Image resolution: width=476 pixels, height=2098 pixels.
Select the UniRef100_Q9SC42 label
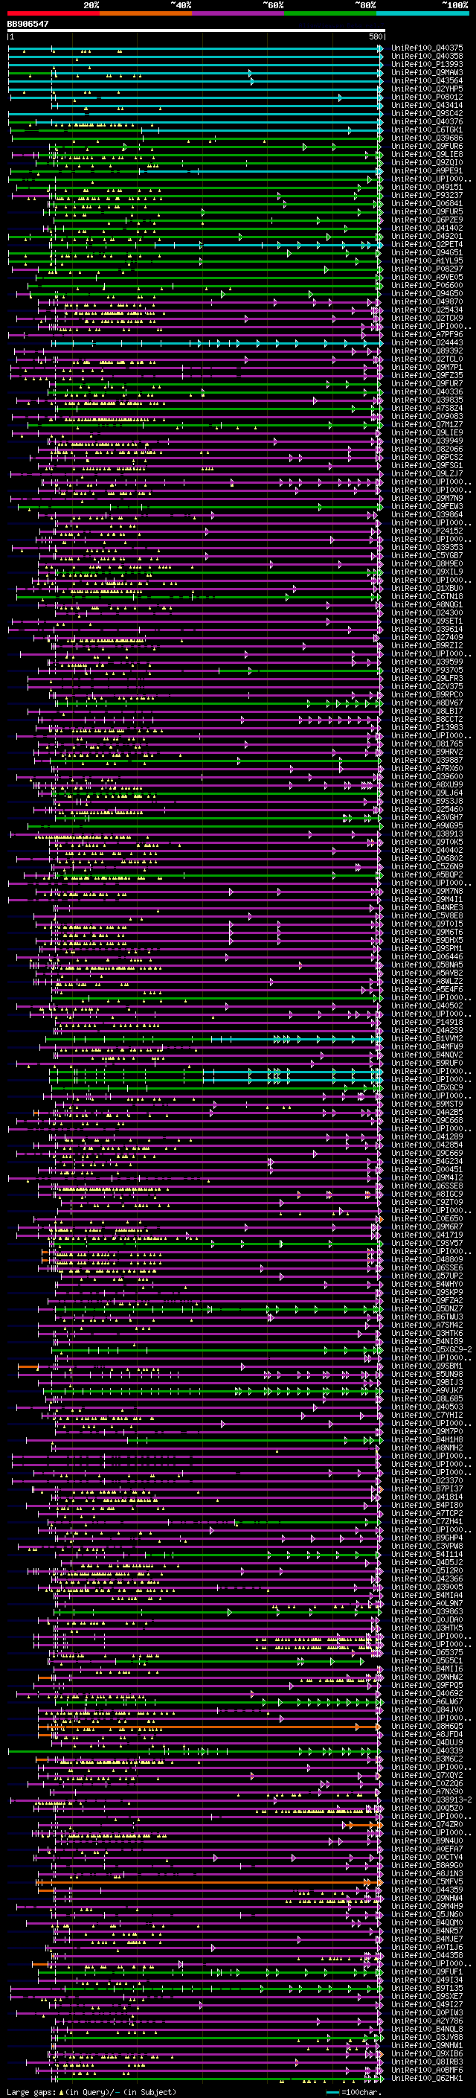(427, 113)
